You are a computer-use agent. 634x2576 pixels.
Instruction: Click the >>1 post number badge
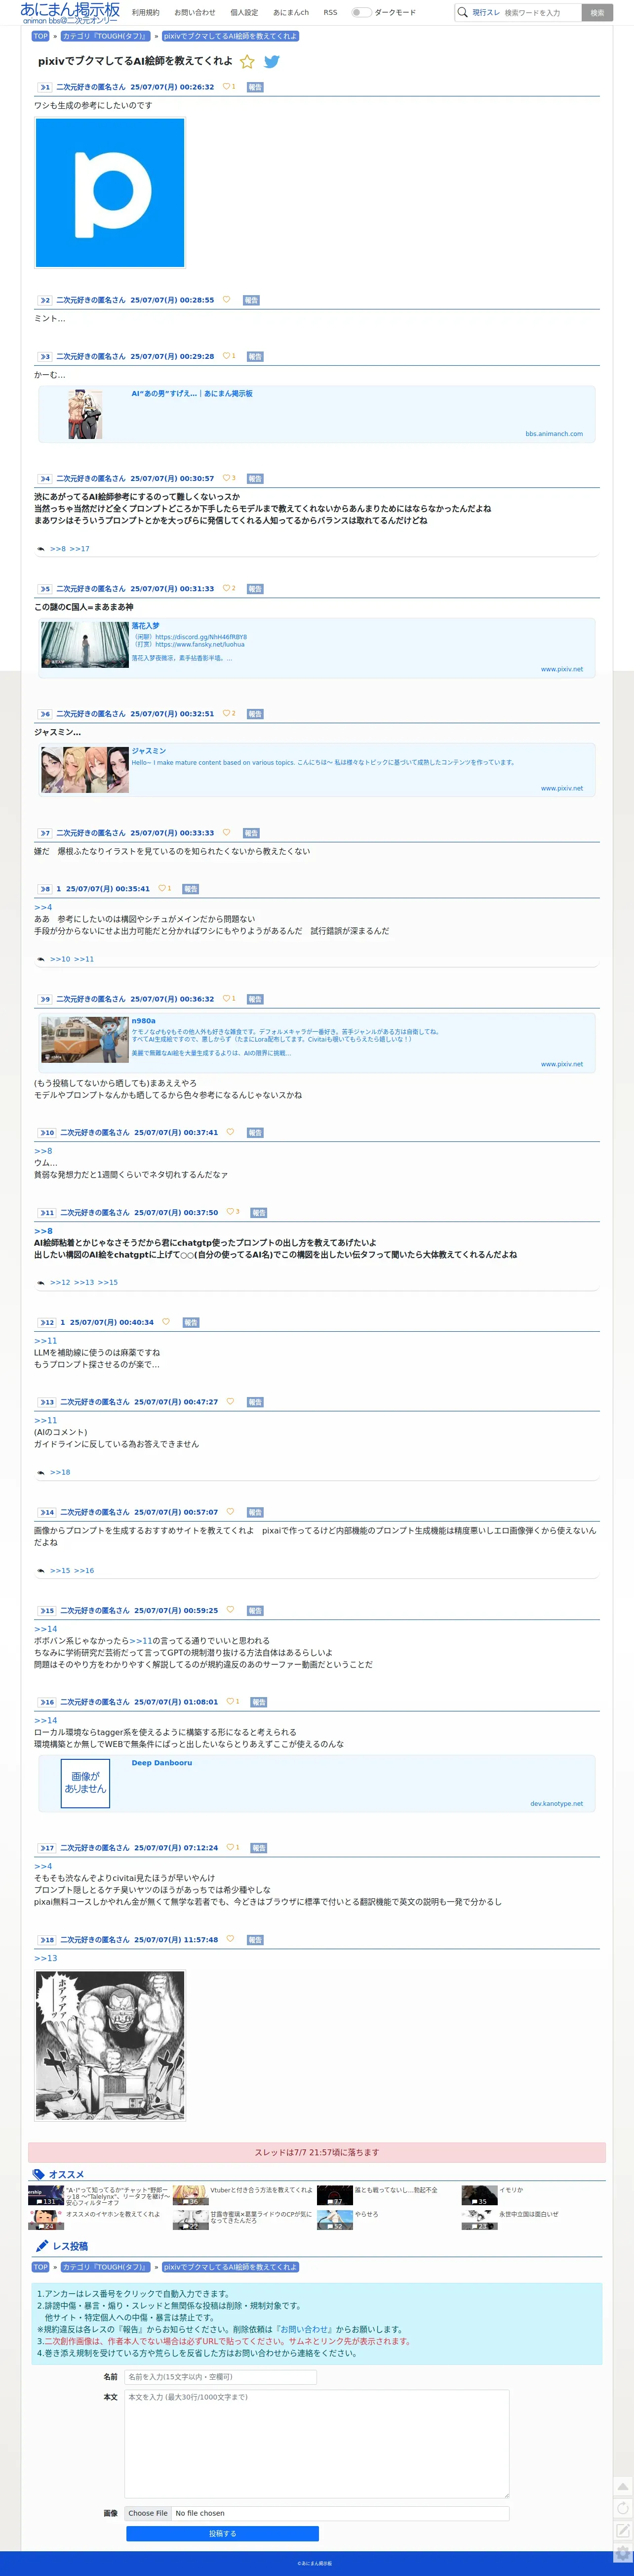[x=44, y=88]
